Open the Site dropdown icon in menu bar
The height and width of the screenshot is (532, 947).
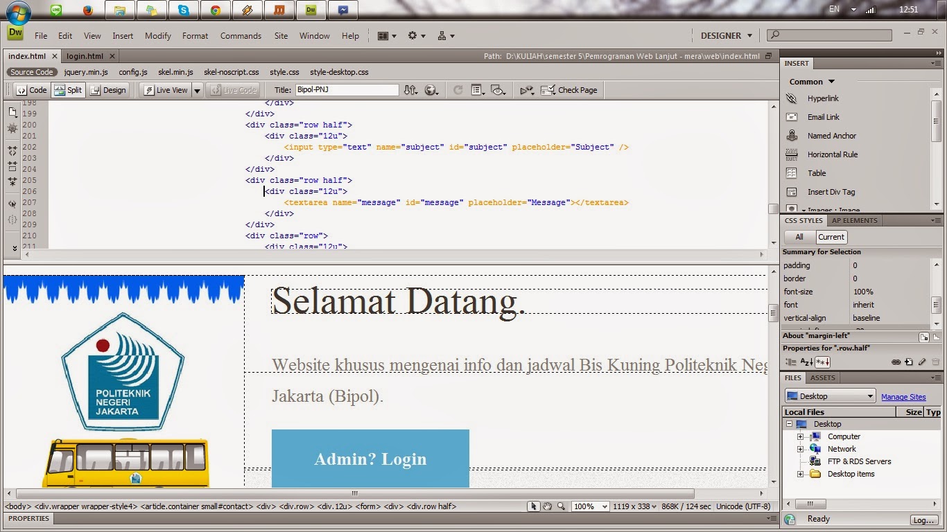(446, 36)
